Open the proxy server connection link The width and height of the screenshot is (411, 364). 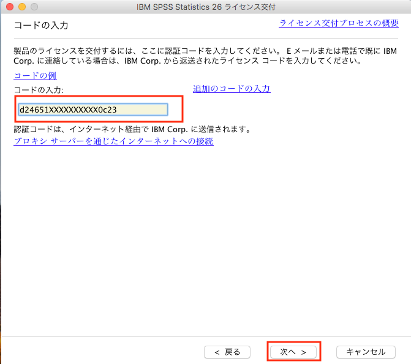(113, 141)
